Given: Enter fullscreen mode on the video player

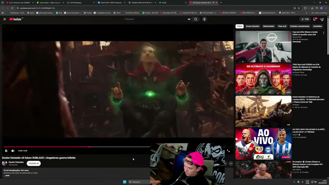Looking at the screenshot, I should coord(228,151).
